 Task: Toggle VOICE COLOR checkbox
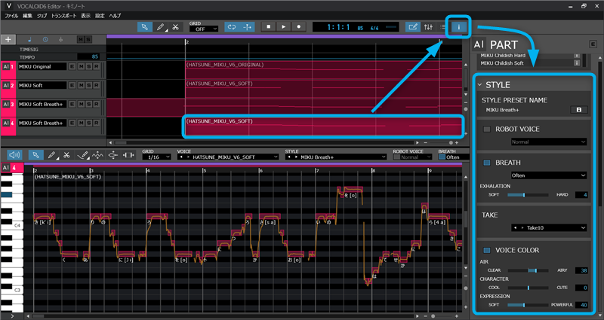click(x=487, y=251)
